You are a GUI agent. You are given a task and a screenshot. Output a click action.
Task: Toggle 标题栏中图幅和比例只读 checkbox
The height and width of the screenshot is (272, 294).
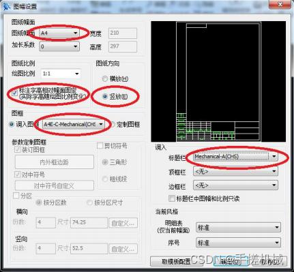point(172,198)
